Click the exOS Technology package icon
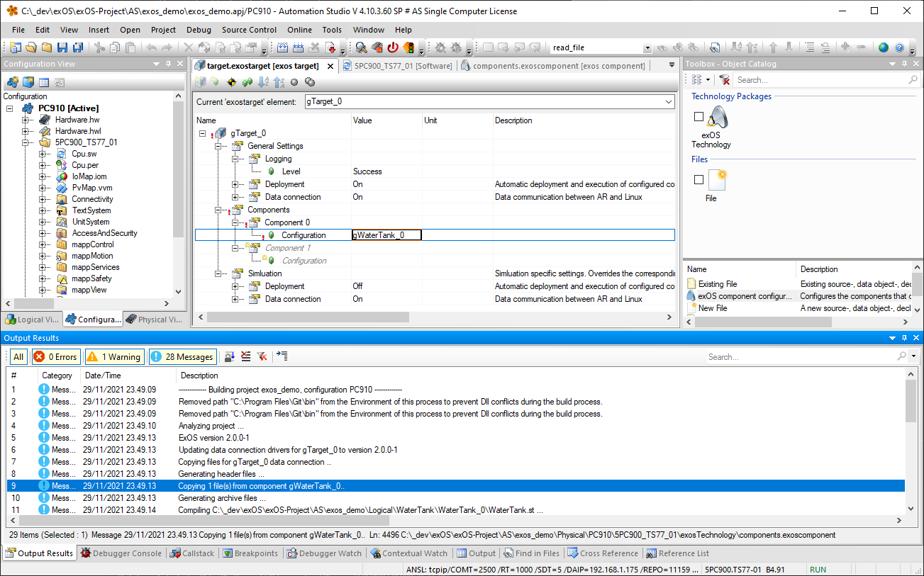Image resolution: width=924 pixels, height=576 pixels. 717,117
